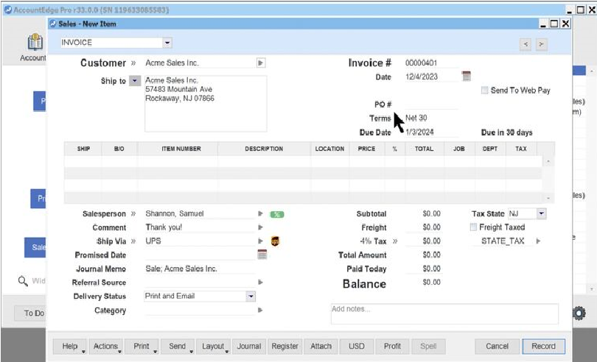Cancel the new invoice

click(x=497, y=347)
